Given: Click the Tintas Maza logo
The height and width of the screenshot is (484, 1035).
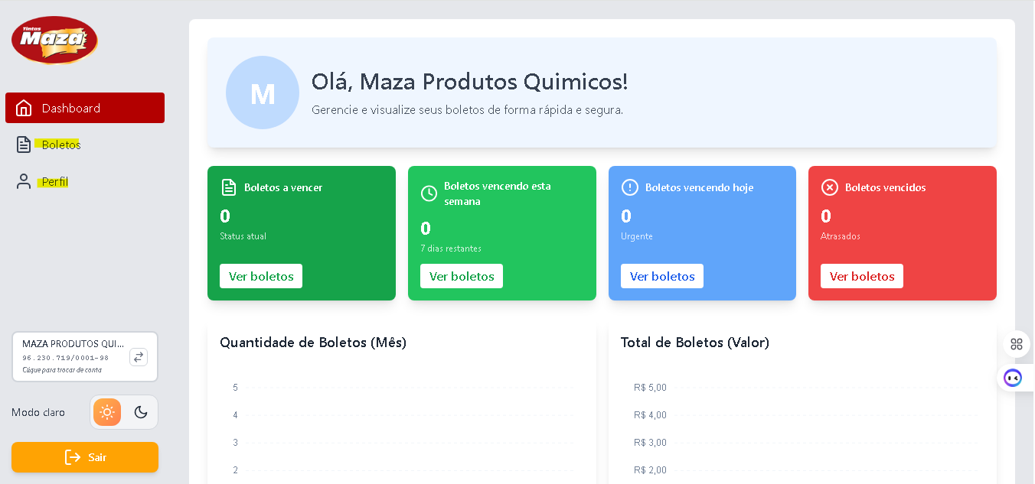Looking at the screenshot, I should pos(54,40).
